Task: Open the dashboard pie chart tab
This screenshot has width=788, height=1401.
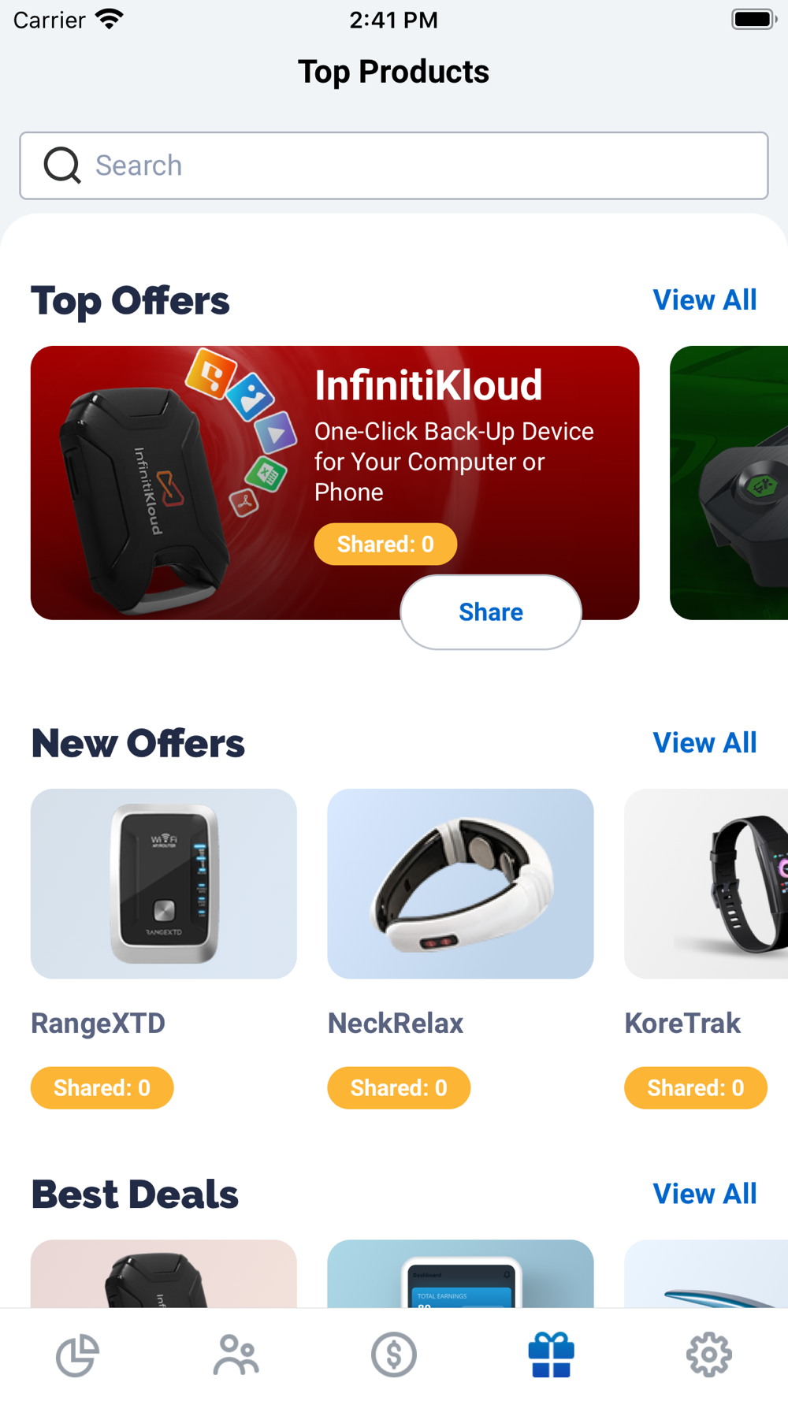Action: [x=78, y=1355]
